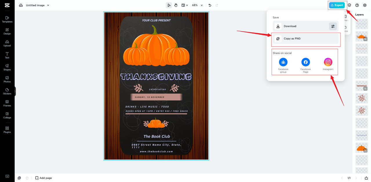The width and height of the screenshot is (371, 182).
Task: Select the Sunday, 15 November banner
Action: pyautogui.click(x=156, y=97)
